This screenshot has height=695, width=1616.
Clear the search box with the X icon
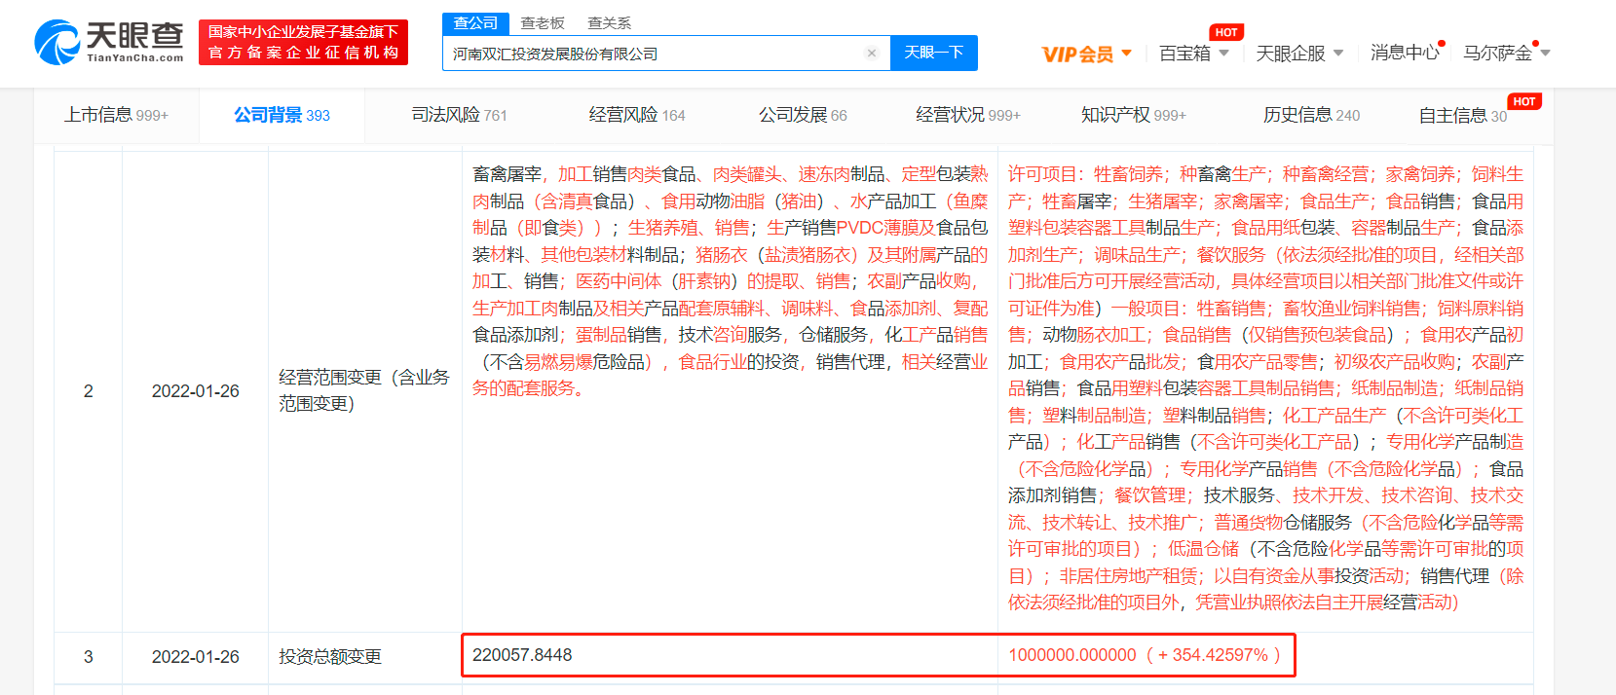(x=872, y=54)
